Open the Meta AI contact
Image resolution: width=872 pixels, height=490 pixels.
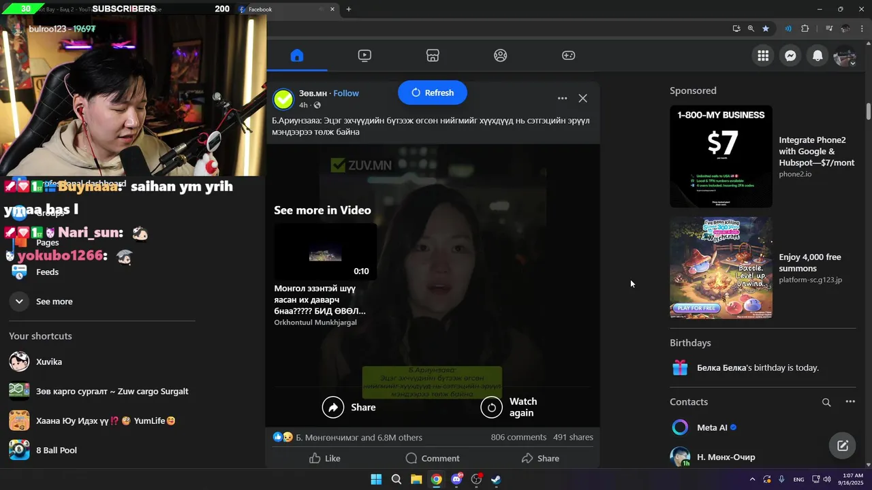762,427
